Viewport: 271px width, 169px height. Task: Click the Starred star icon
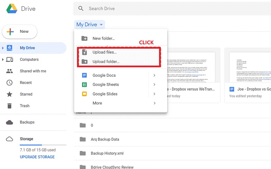click(x=9, y=94)
